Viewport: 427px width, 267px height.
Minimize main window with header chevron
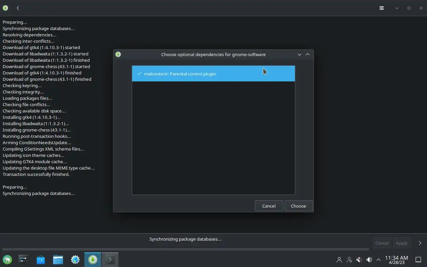[397, 8]
